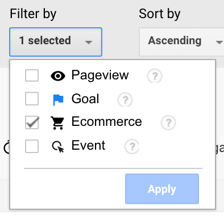This screenshot has width=224, height=220.
Task: Select the Event option label
Action: [x=88, y=145]
